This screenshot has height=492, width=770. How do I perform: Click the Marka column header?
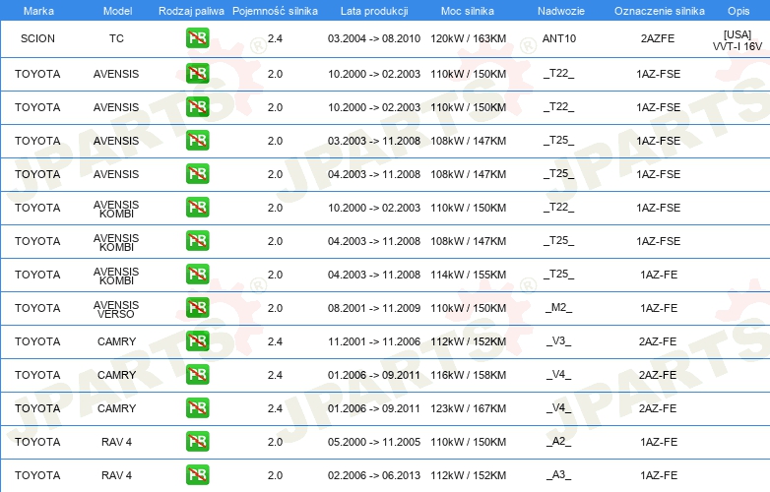pyautogui.click(x=38, y=11)
